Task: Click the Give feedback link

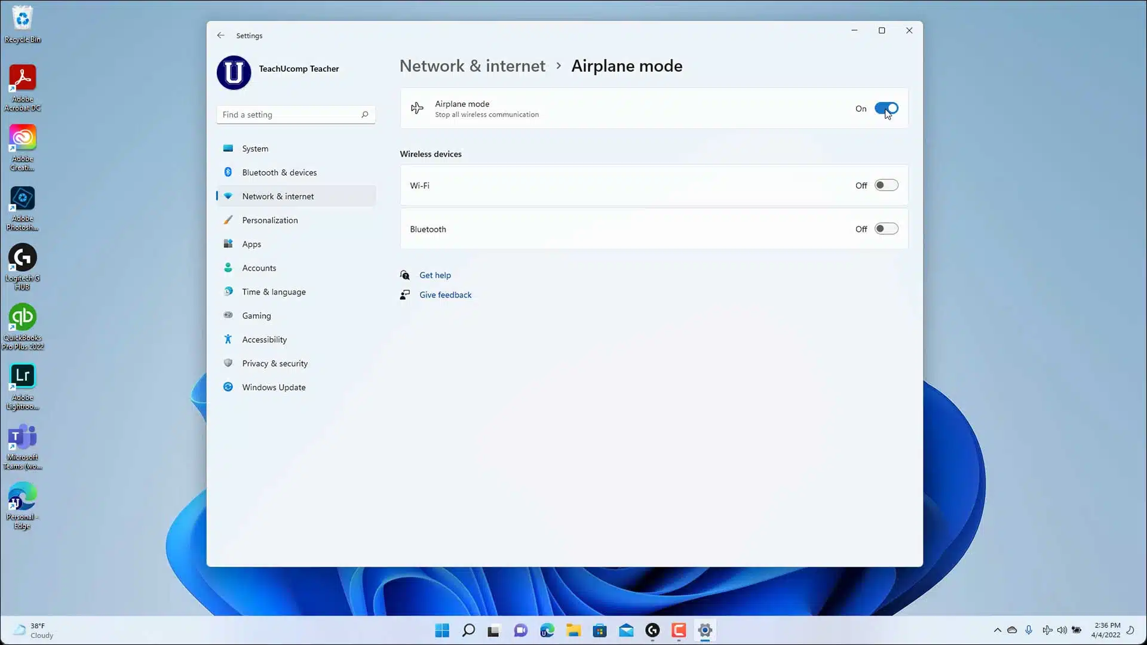Action: click(445, 295)
